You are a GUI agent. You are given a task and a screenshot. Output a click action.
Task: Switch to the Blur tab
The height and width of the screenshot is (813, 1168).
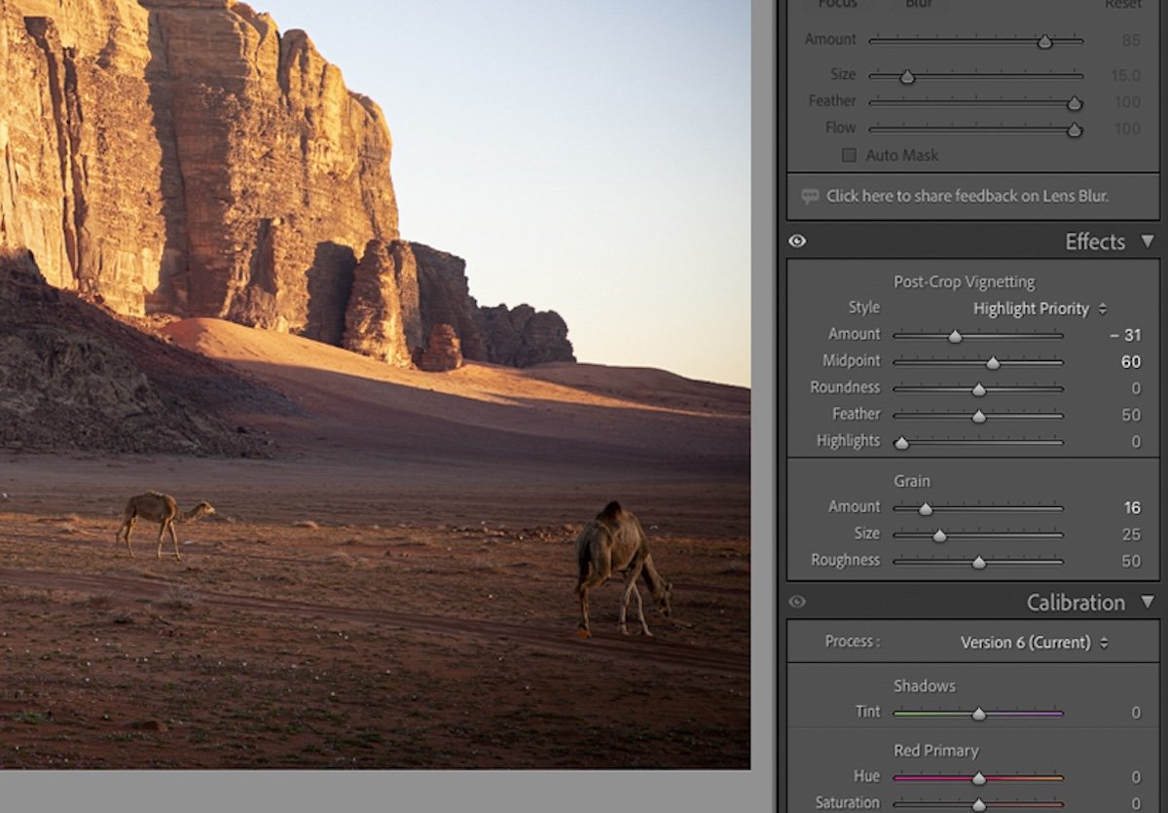(x=916, y=5)
